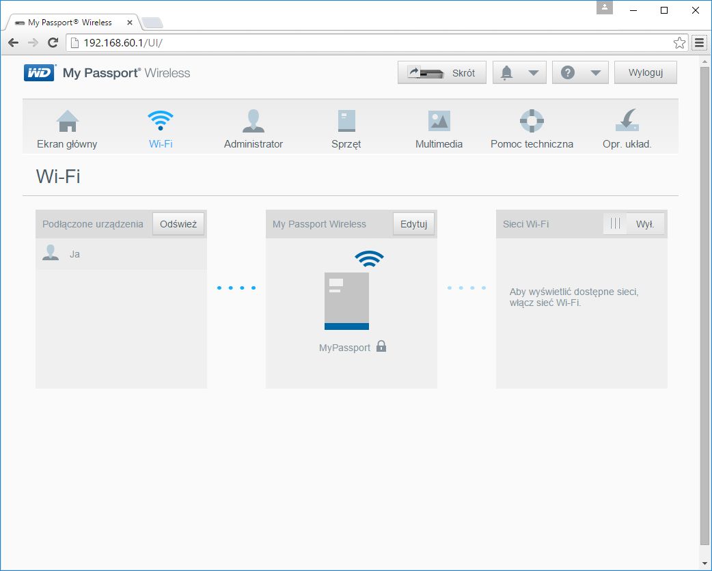Expand the help dropdown arrow

click(596, 73)
